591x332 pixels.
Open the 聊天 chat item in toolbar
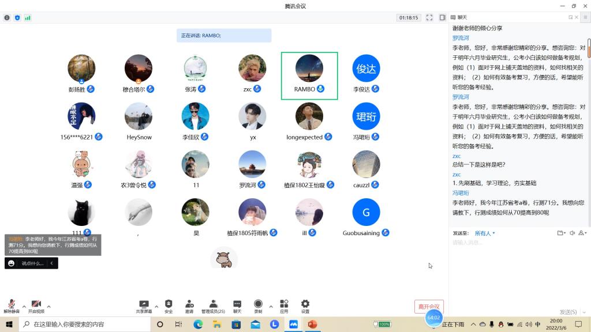237,306
